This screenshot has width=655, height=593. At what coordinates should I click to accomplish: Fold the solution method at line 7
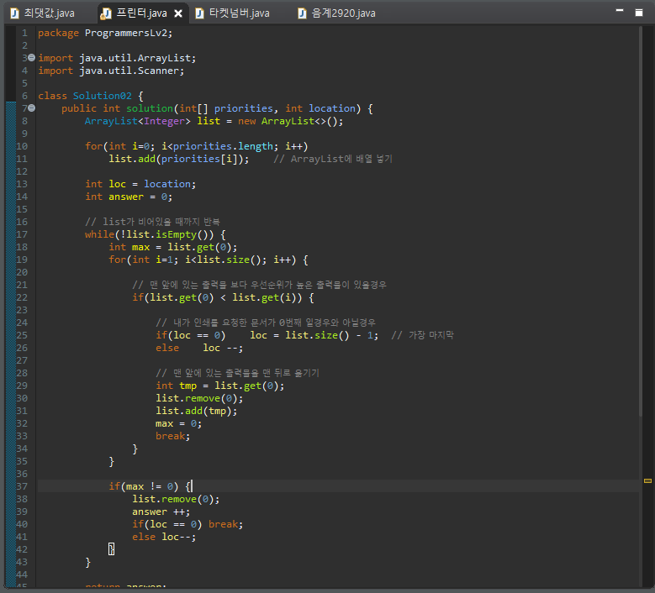[31, 108]
